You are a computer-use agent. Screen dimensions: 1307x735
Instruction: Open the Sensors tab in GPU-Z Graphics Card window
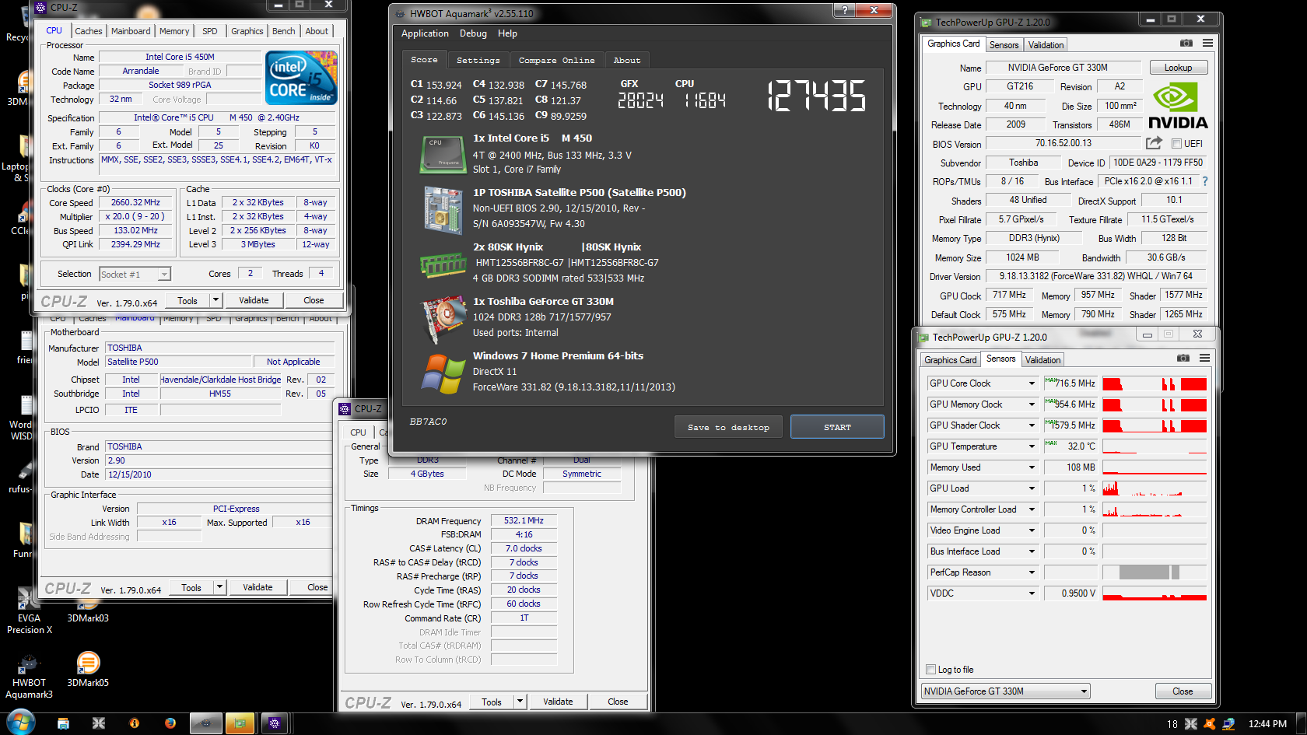[1004, 45]
